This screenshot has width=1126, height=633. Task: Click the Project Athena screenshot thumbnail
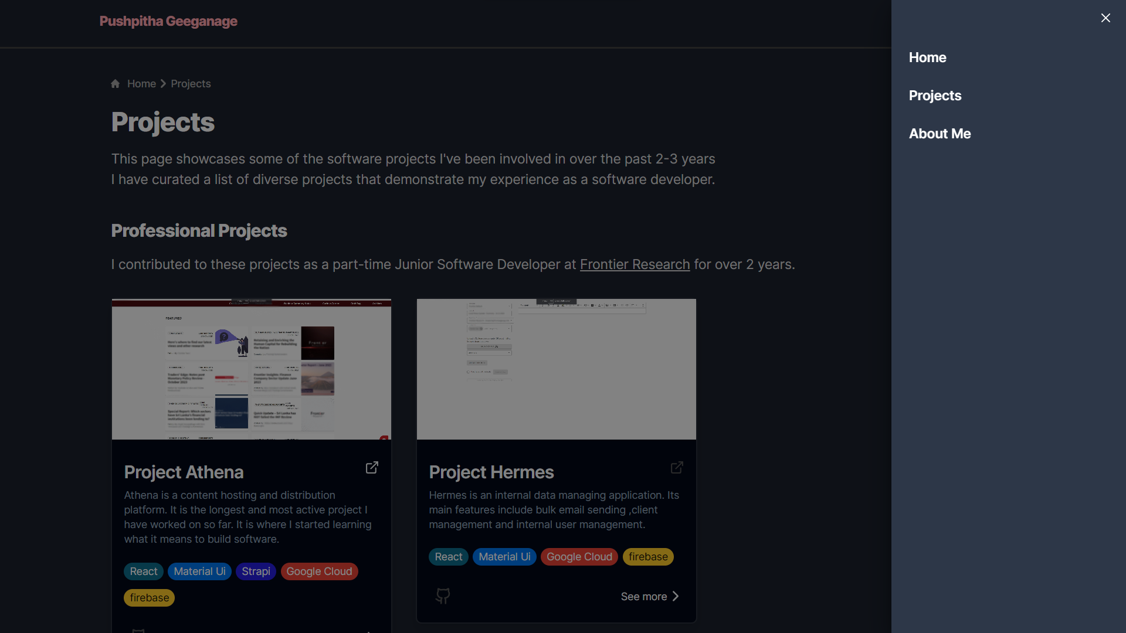click(251, 369)
